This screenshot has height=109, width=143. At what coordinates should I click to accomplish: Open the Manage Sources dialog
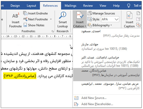pos(101,13)
